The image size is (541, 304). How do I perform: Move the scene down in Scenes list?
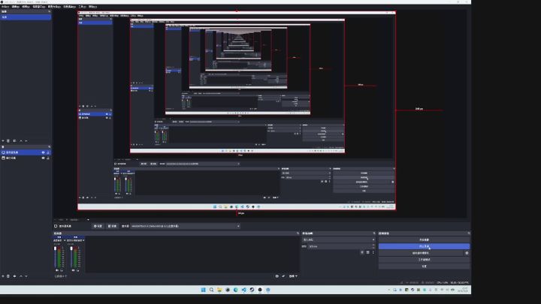click(26, 140)
